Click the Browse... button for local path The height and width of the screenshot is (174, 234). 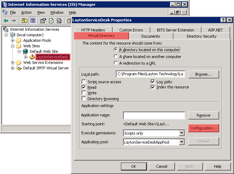(x=204, y=74)
